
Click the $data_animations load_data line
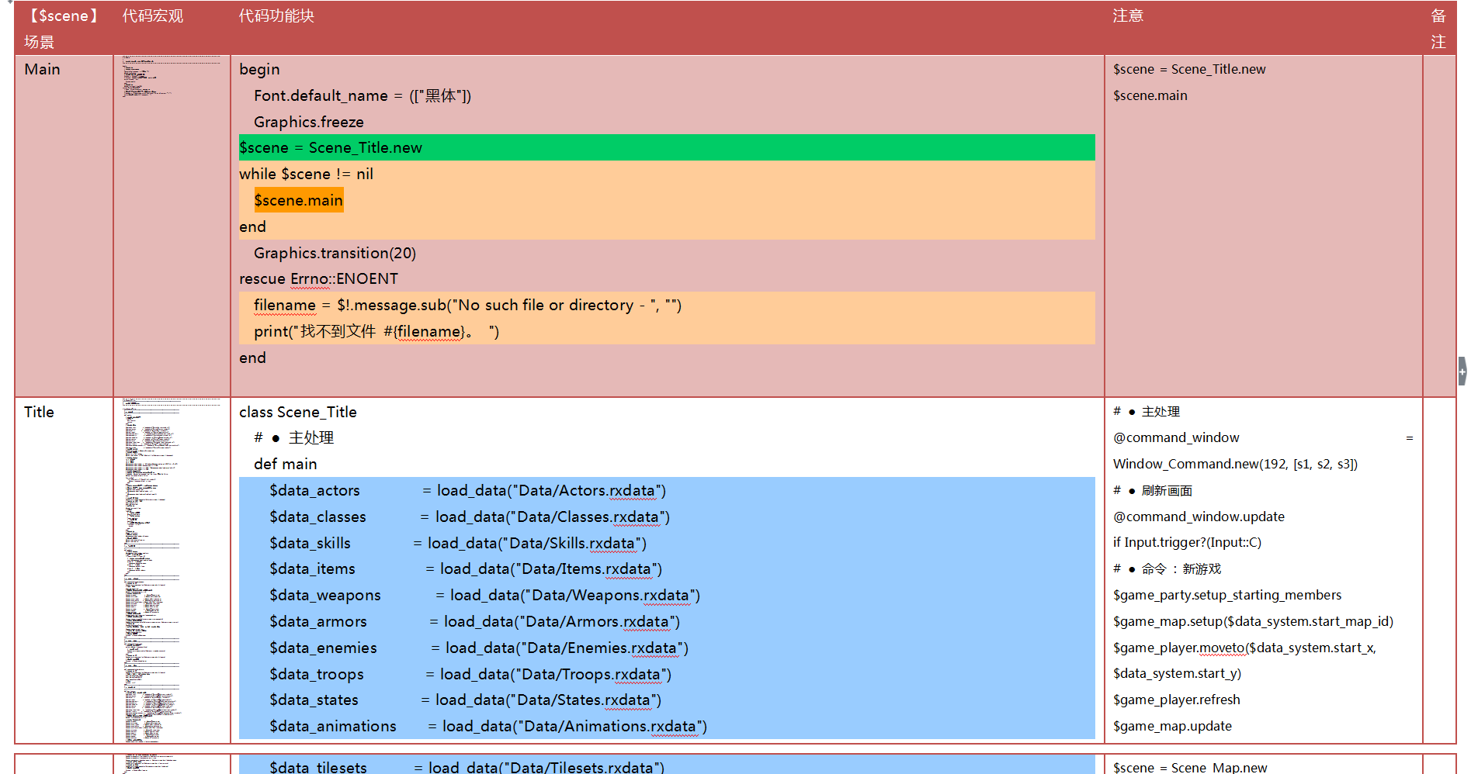(488, 726)
